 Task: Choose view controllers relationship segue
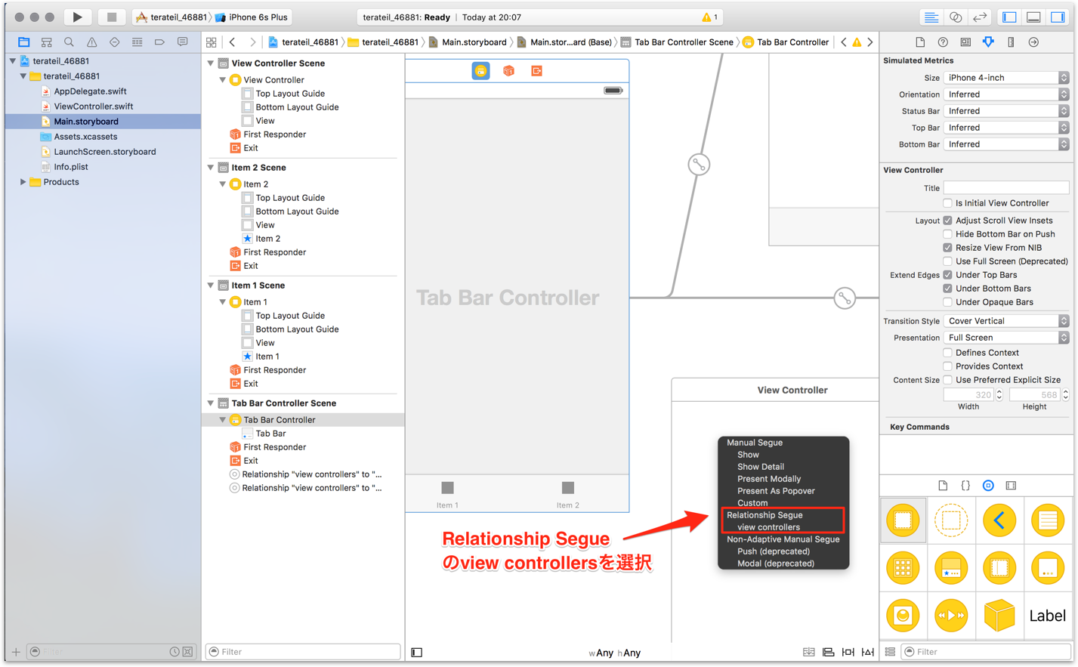click(x=768, y=527)
